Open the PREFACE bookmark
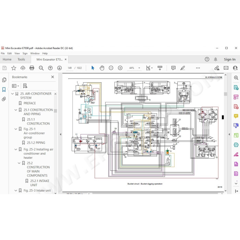Image resolution: width=240 pixels, height=240 pixels. click(x=29, y=103)
